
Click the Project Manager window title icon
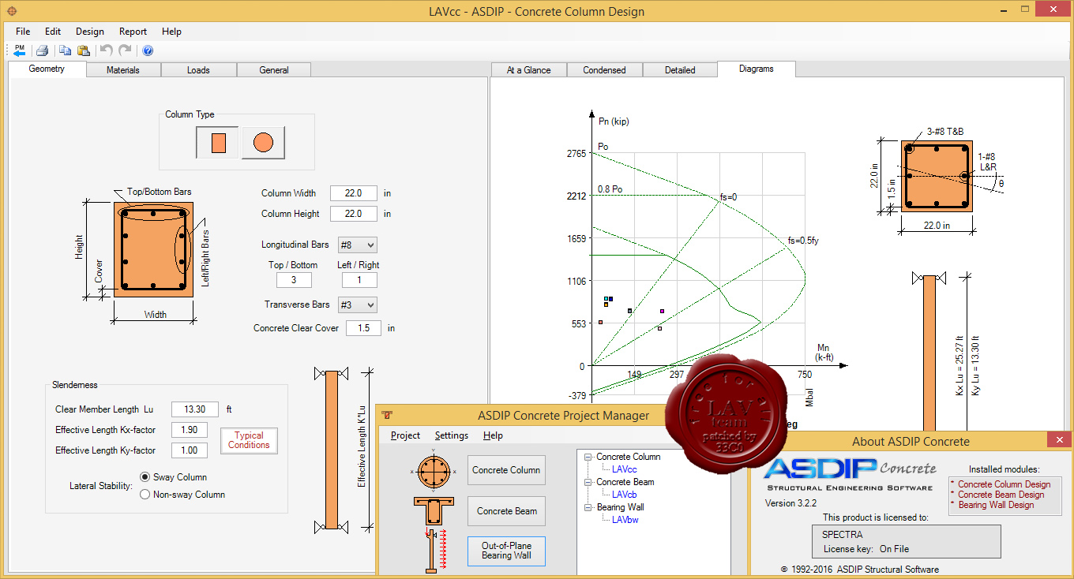[388, 415]
